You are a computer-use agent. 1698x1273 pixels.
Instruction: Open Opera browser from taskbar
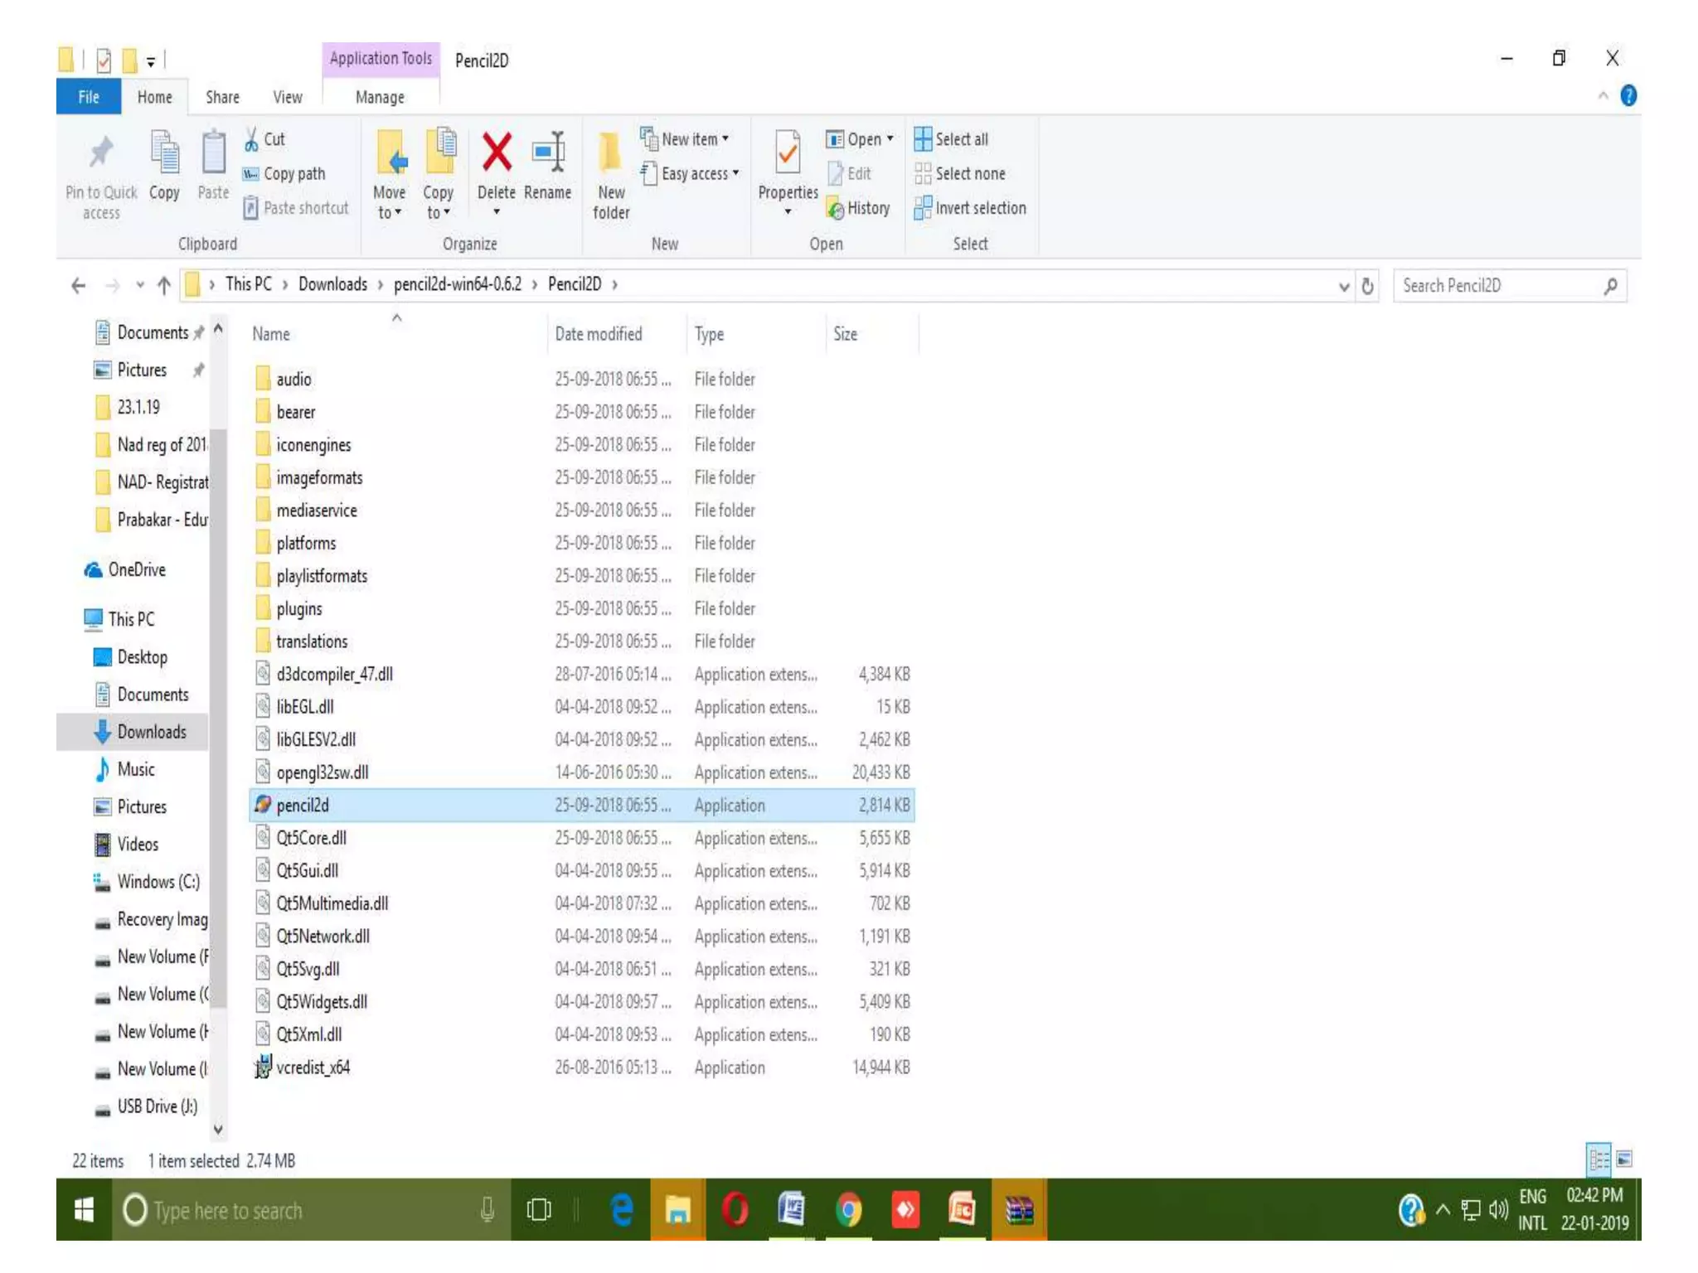[735, 1210]
